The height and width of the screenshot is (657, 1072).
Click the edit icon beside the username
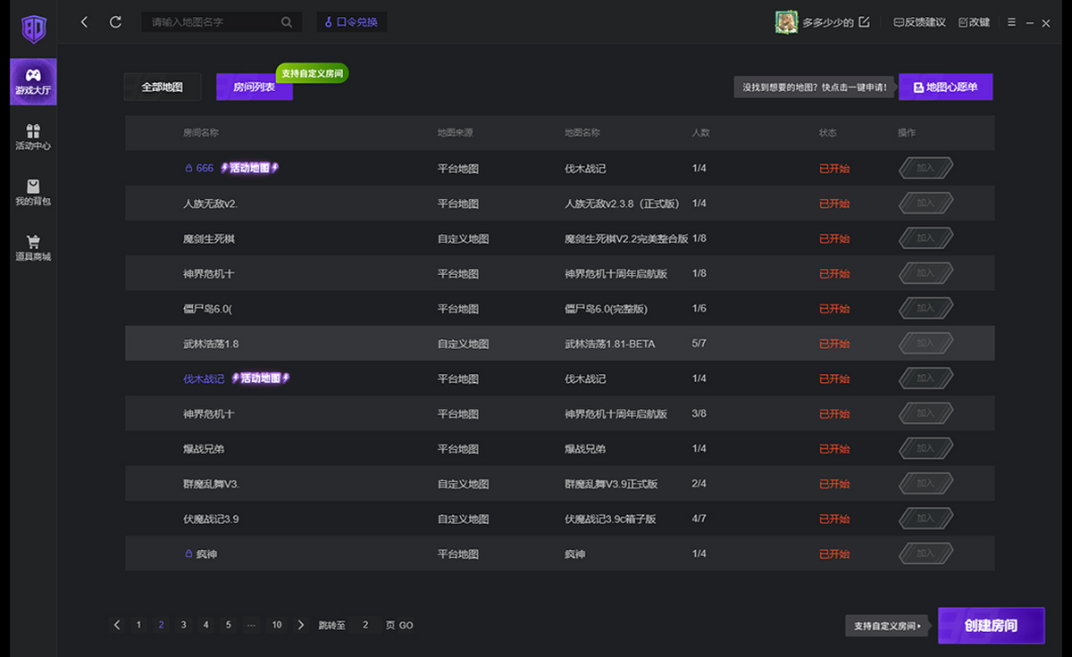coord(864,22)
